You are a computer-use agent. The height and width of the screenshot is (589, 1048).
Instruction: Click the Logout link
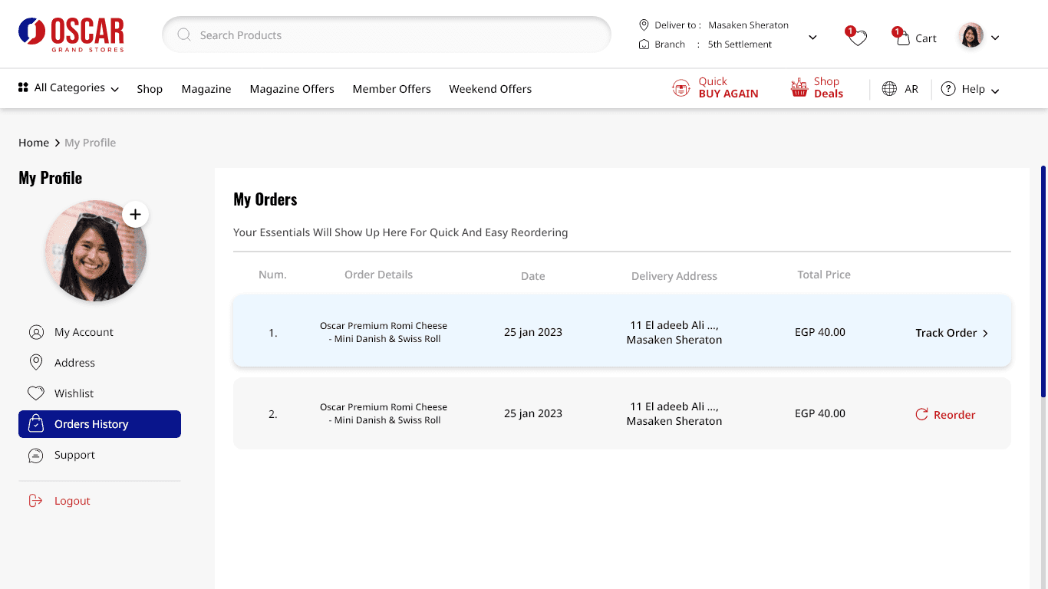tap(72, 501)
